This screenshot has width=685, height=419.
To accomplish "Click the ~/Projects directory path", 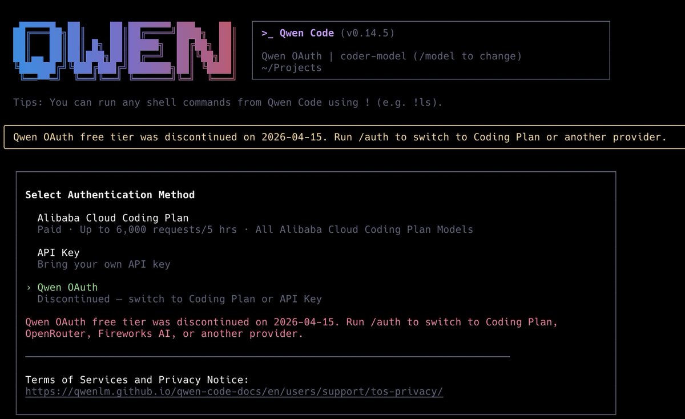I will [291, 68].
